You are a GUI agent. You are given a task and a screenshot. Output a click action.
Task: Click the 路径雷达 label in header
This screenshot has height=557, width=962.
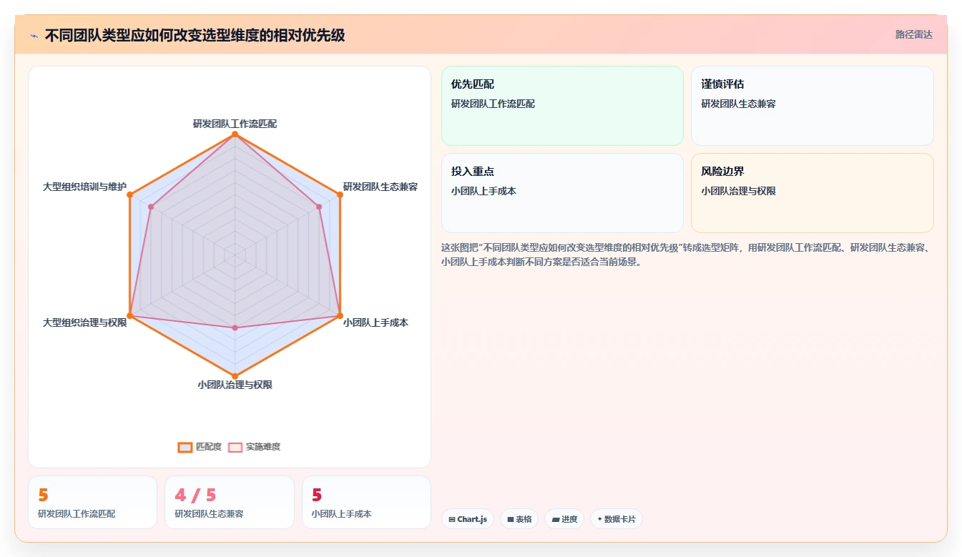(x=913, y=34)
